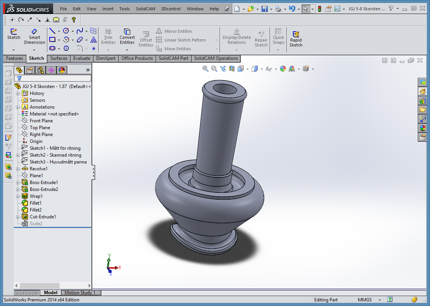This screenshot has width=430, height=306.
Task: Click the Convert Entities tool
Action: [127, 37]
